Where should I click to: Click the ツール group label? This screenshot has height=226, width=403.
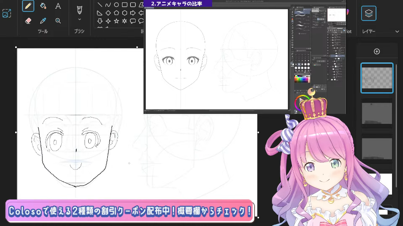[x=42, y=31]
